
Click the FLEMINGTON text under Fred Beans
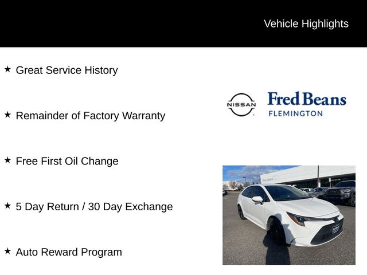coord(295,113)
